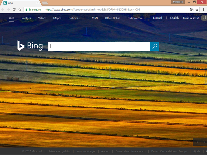Click Inicia la sessió
Viewport: 207px width, 155px height.
pos(191,18)
